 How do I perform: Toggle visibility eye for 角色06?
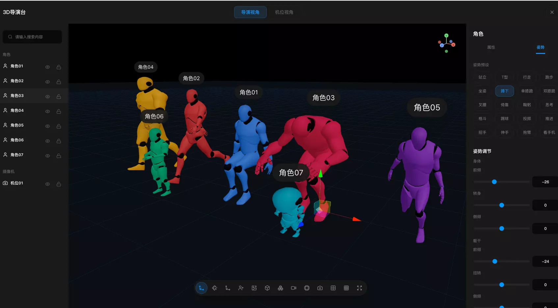tap(47, 141)
